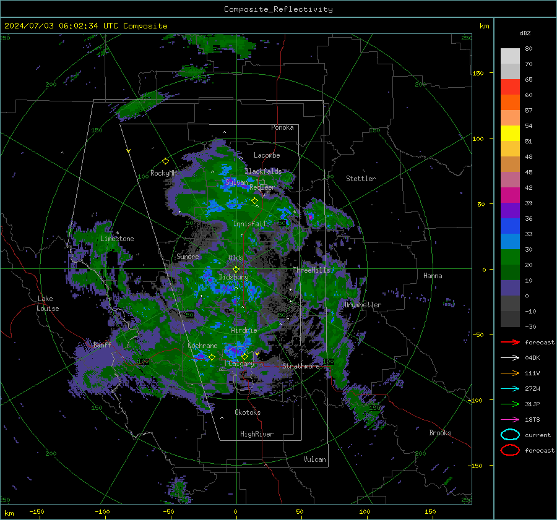This screenshot has width=557, height=520.
Task: Click the RockyMH label
Action: click(163, 173)
